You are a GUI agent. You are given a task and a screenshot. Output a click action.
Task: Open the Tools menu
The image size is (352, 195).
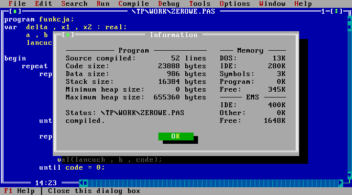[x=199, y=3]
